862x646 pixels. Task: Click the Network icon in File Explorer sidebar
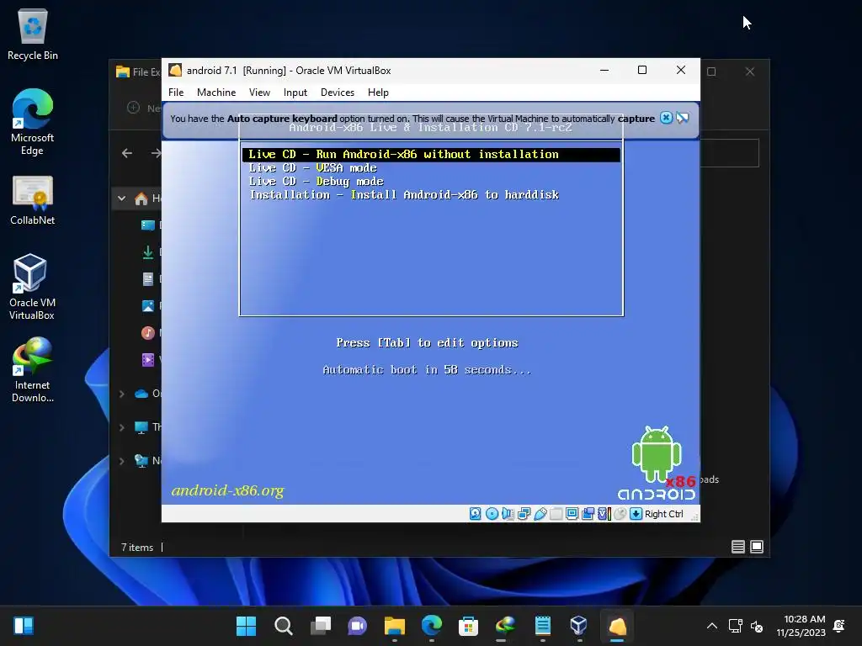click(x=141, y=461)
